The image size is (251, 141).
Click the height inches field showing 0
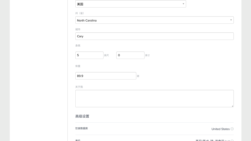pyautogui.click(x=130, y=55)
